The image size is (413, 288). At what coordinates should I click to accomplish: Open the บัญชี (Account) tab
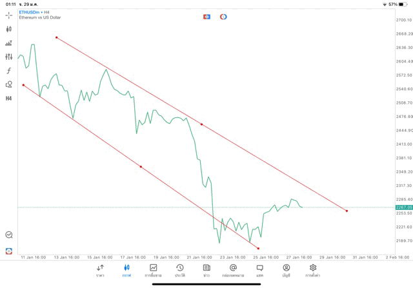click(x=286, y=270)
